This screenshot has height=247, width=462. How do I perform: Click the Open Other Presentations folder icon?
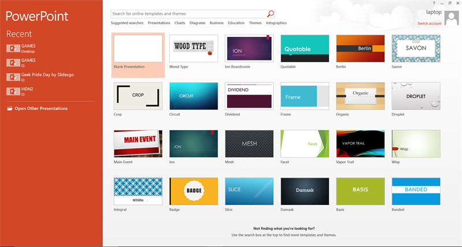10,108
